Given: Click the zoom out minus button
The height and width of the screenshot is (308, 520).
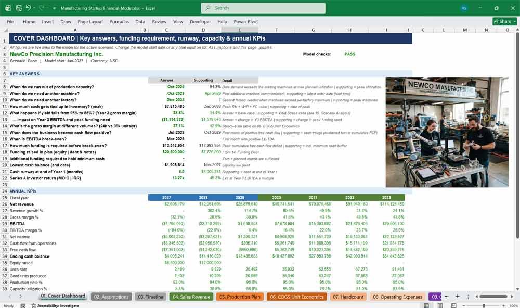Looking at the screenshot, I should 464,306.
